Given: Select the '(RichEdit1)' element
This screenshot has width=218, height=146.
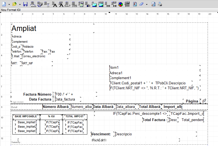Looking at the screenshot, I should [x=99, y=140].
